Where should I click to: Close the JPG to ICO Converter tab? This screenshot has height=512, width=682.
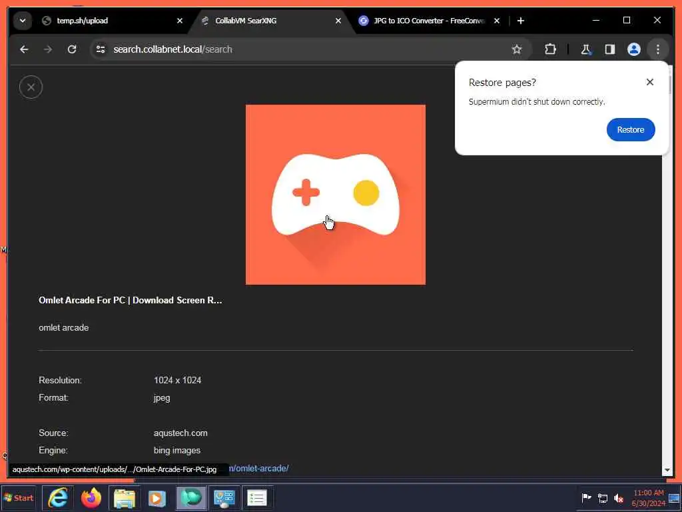497,21
